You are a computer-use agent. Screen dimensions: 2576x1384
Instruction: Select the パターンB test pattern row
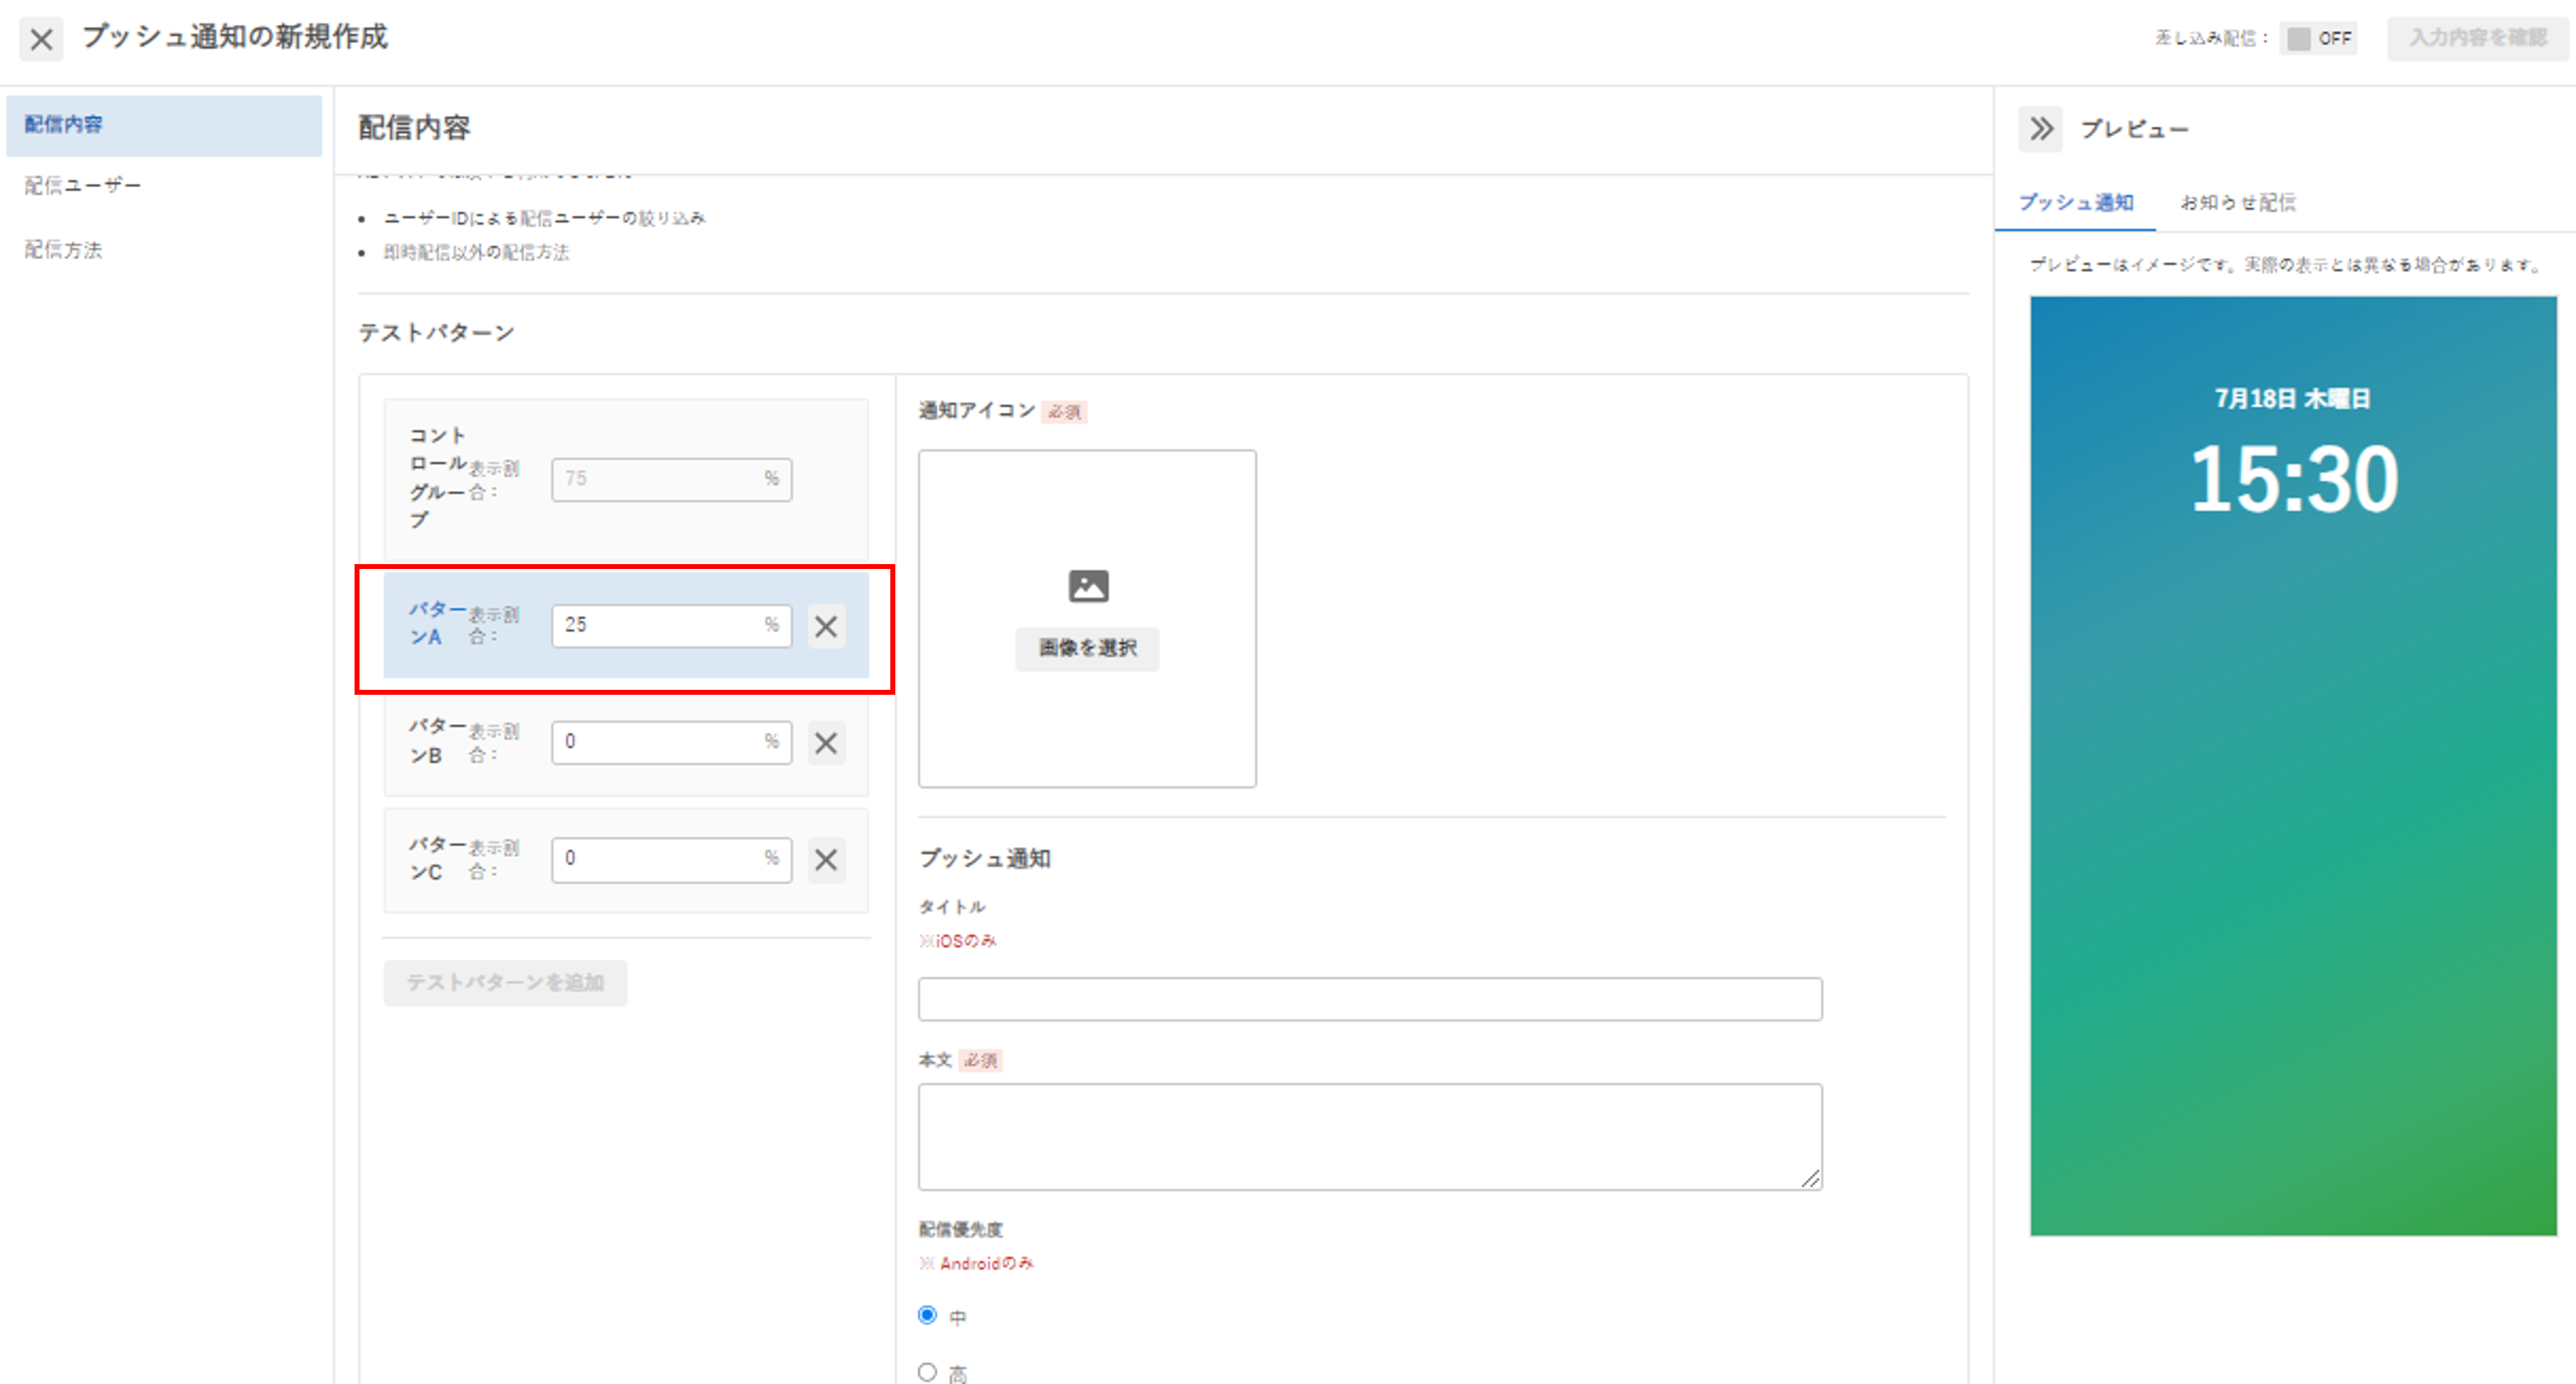tap(626, 743)
